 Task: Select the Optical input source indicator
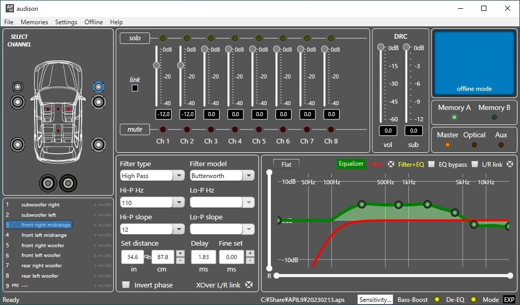coord(474,145)
